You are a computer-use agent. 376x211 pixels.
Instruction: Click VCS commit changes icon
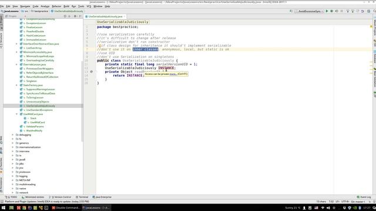(x=352, y=11)
